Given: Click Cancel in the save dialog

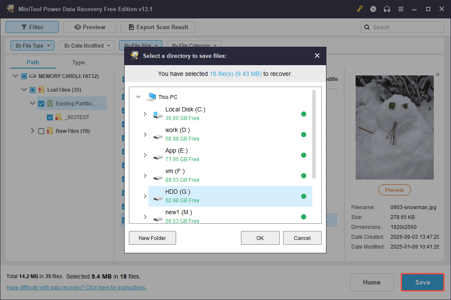Looking at the screenshot, I should 302,238.
